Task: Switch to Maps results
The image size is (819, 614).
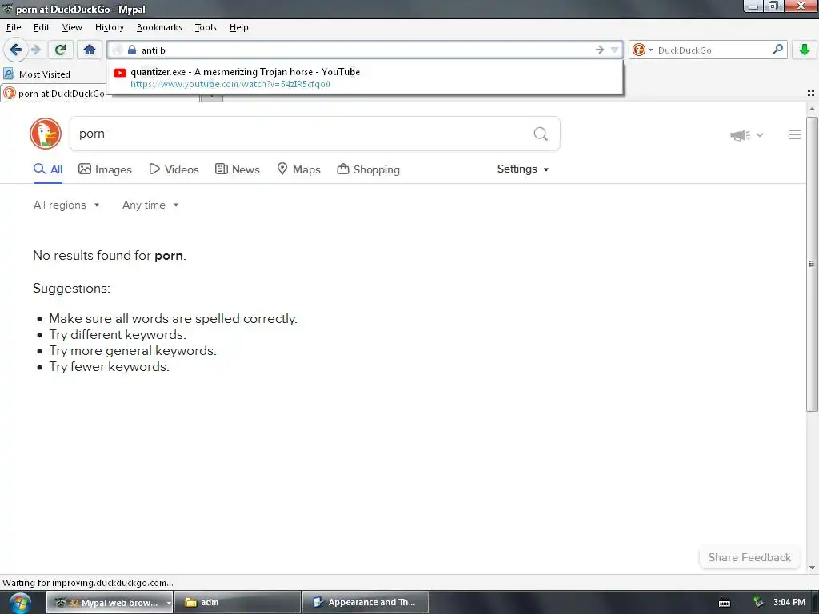Action: [298, 169]
